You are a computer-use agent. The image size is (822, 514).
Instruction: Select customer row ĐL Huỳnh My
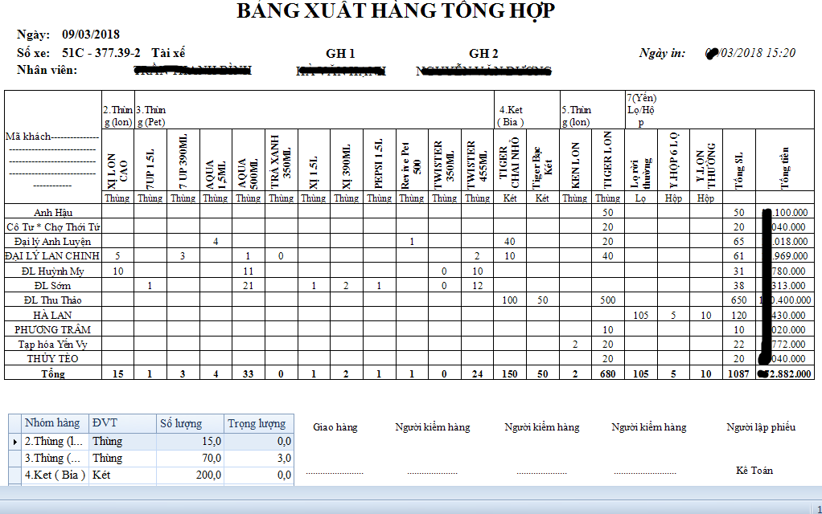[53, 271]
